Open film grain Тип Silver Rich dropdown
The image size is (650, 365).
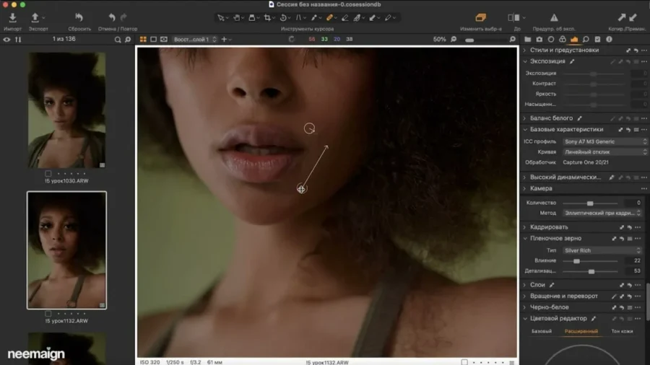[x=602, y=250]
